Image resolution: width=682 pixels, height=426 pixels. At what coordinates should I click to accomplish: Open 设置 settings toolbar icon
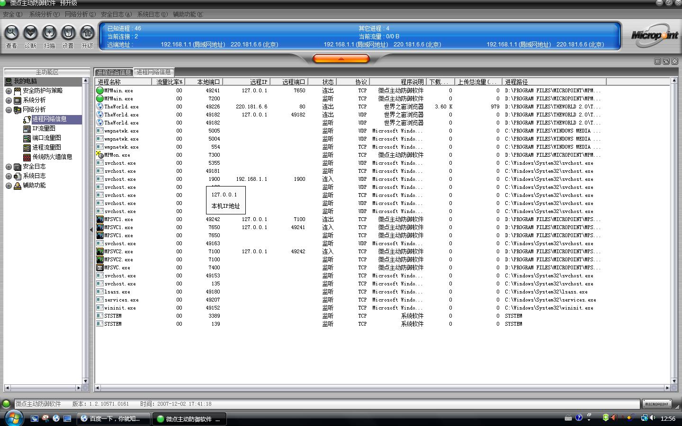pos(68,33)
